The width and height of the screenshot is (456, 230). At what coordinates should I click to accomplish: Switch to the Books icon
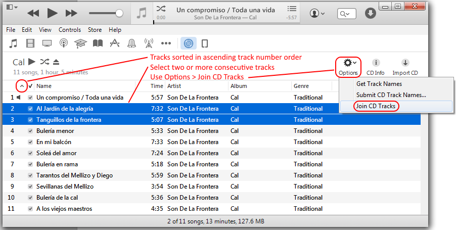coord(98,43)
